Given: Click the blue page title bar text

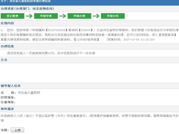Looking at the screenshot, I should click(x=26, y=1).
